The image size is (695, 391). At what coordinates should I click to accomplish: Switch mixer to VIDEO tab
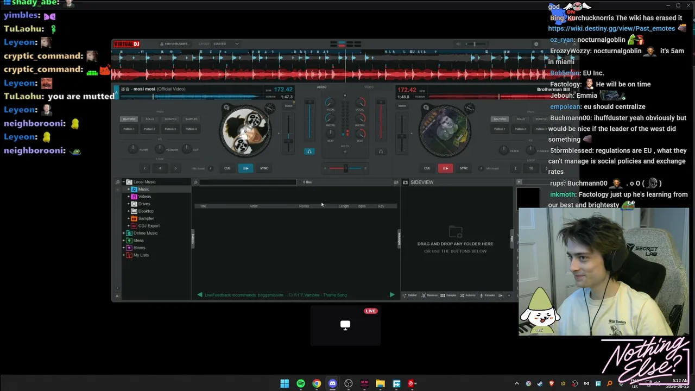(369, 87)
